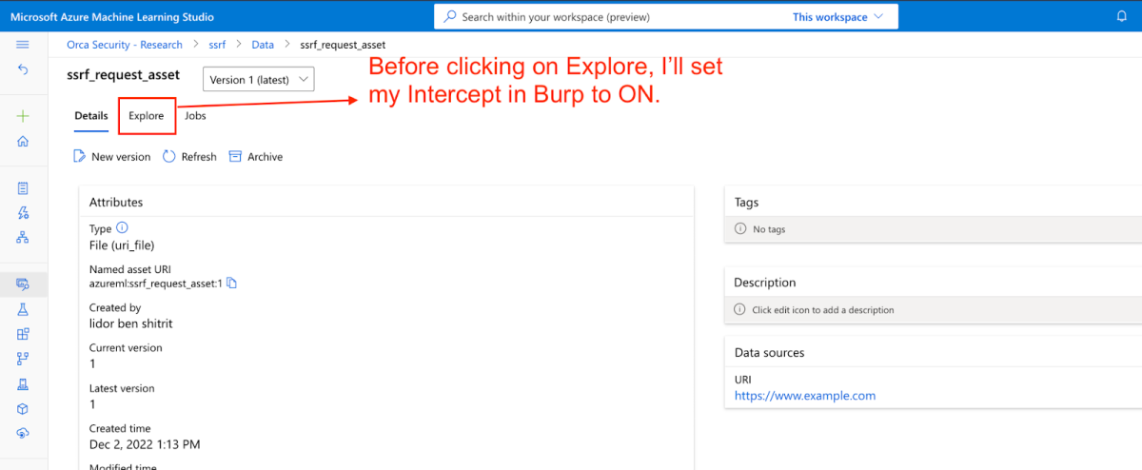Viewport: 1142px width, 470px height.
Task: Open the Models cube icon in the sidebar
Action: click(23, 408)
